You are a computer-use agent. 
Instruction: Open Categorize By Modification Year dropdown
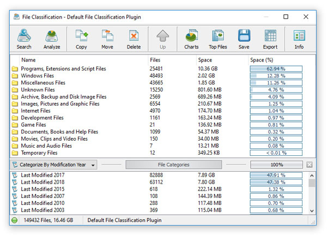coord(53,165)
